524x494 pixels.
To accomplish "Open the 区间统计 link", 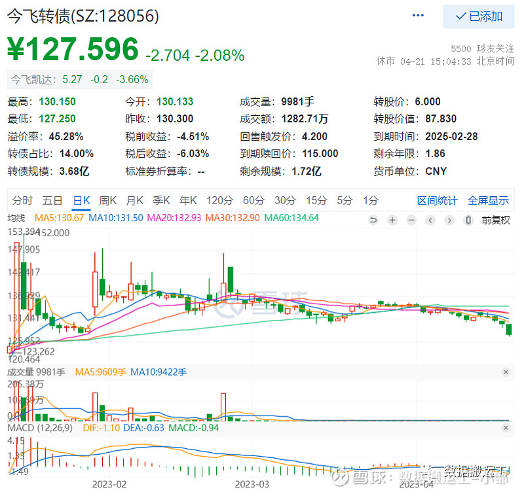I will tap(437, 201).
